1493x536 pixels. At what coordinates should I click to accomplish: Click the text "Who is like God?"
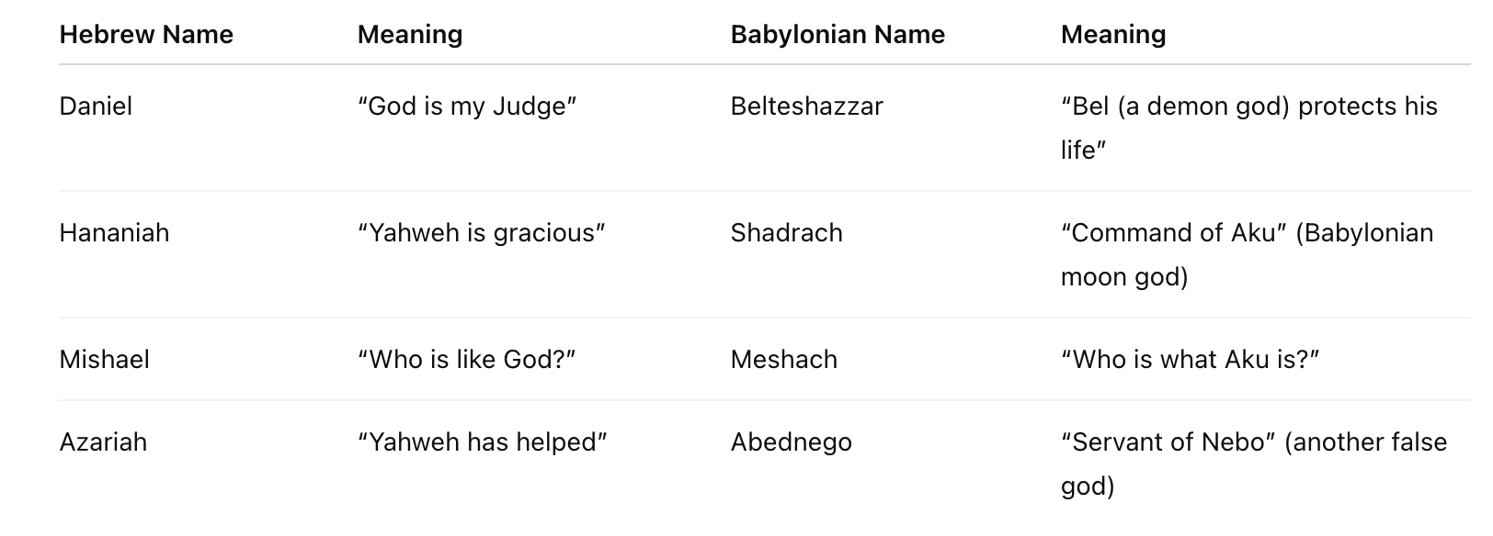[466, 360]
